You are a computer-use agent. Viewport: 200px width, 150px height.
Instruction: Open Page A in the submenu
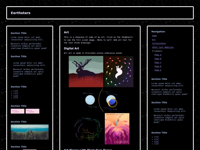(x=158, y=55)
